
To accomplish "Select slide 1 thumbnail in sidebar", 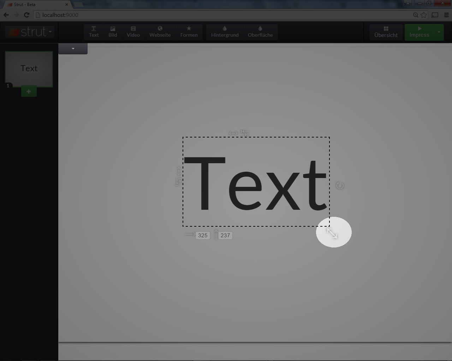I will 29,69.
